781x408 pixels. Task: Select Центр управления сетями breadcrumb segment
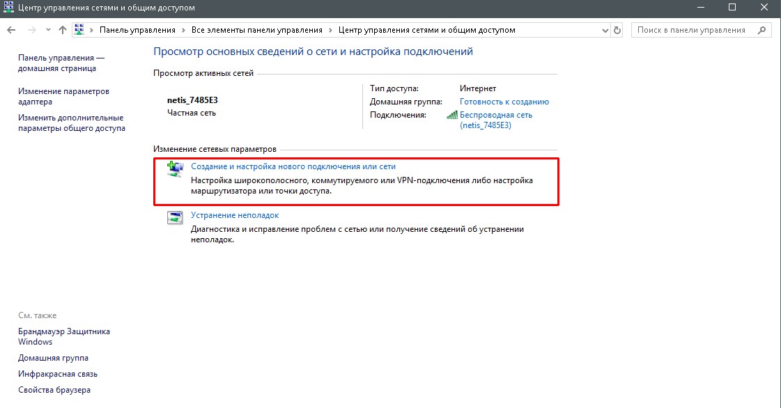pos(427,31)
